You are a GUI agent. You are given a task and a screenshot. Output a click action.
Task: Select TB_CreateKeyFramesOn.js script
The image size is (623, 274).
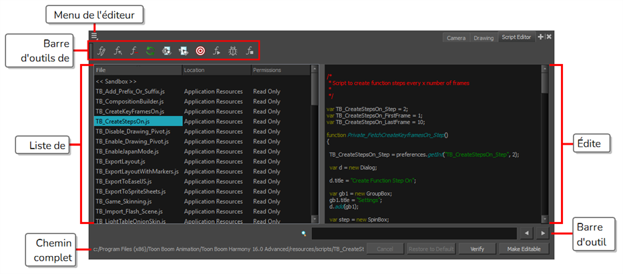130,111
